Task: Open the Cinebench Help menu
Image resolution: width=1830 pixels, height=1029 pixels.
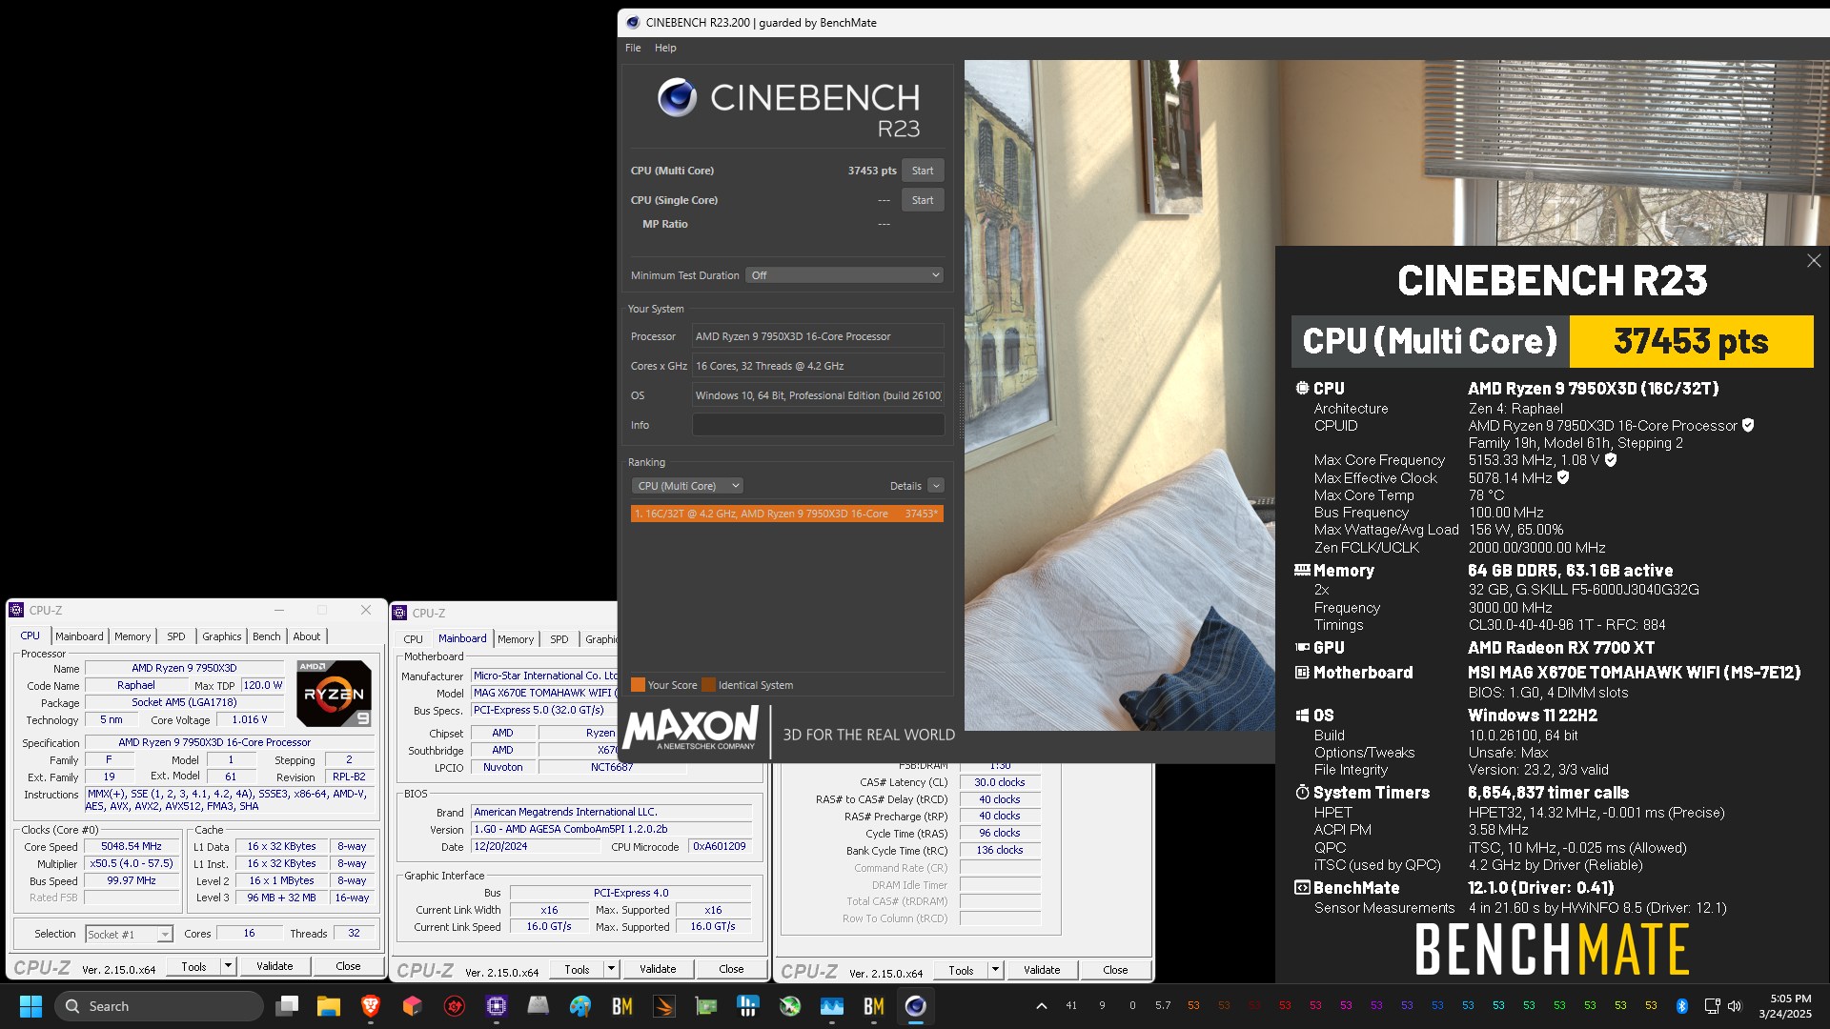Action: (x=665, y=48)
